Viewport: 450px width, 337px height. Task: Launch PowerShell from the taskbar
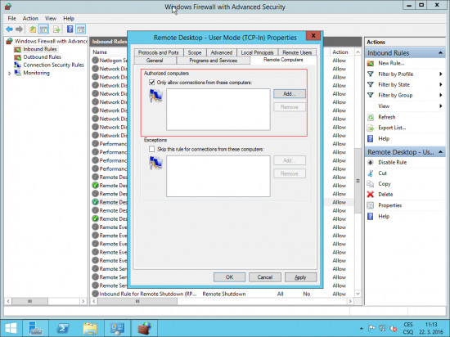(x=63, y=328)
